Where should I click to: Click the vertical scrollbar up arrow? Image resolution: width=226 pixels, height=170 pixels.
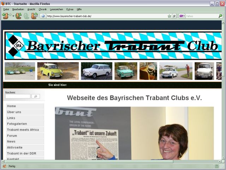point(223,22)
